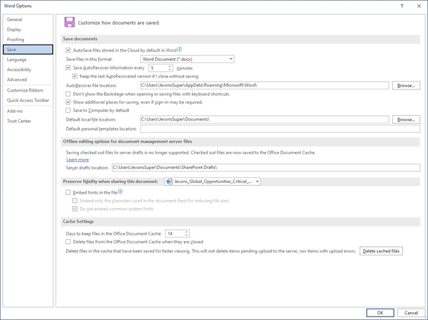Go to the Accessibility category
The image size is (428, 320).
28,70
